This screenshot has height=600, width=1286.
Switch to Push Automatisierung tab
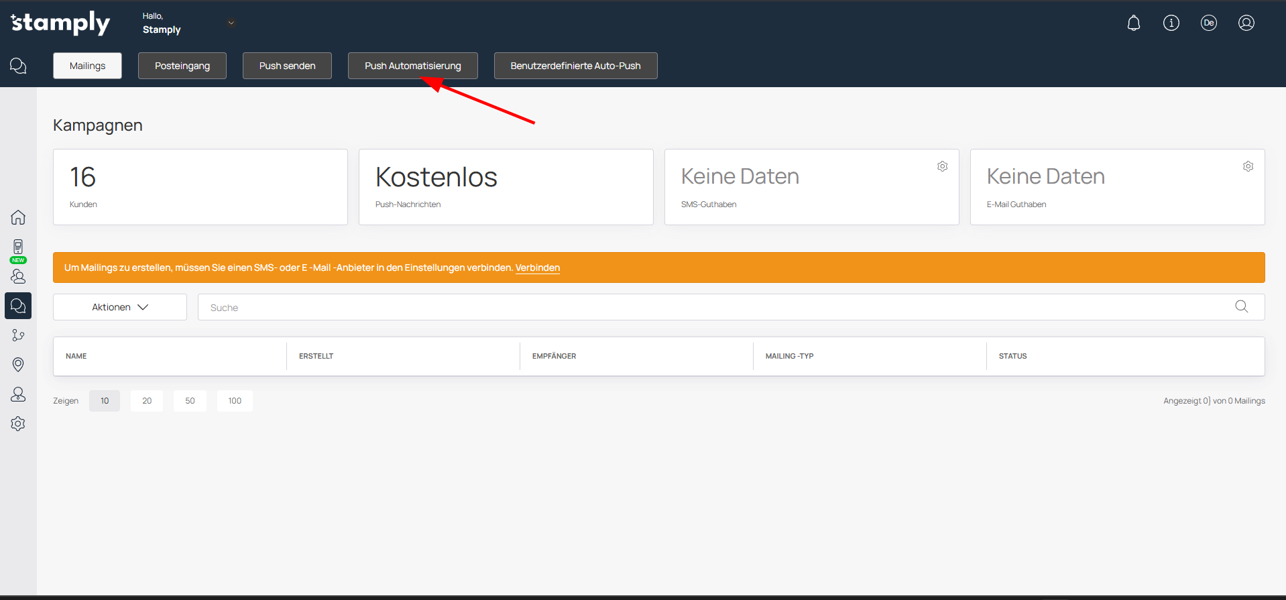[412, 66]
